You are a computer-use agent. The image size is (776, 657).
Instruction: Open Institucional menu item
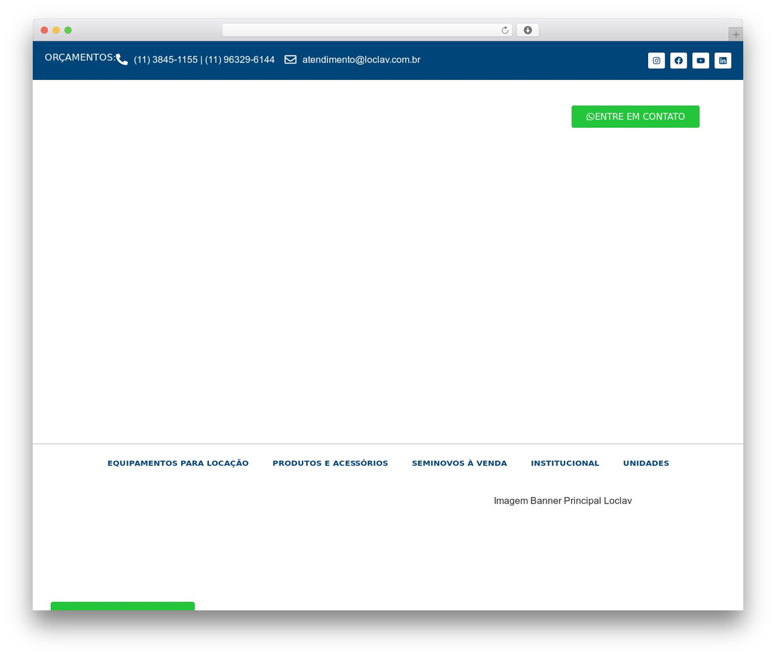[565, 463]
